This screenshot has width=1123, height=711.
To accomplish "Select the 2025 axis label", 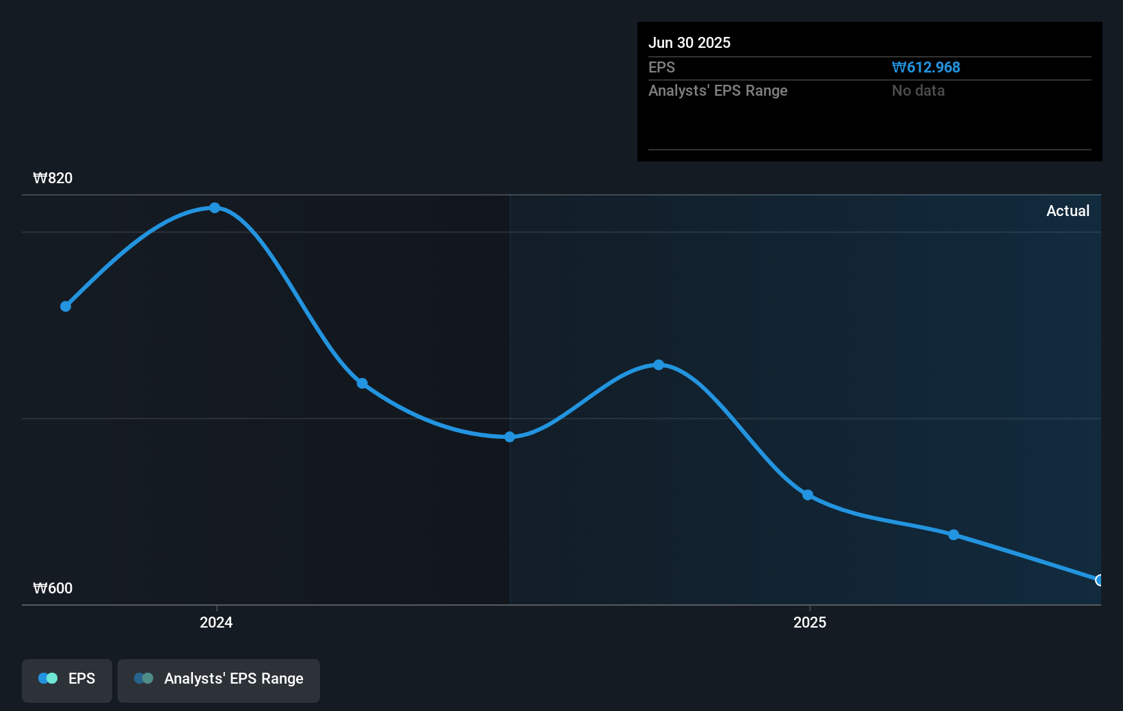I will pos(810,622).
